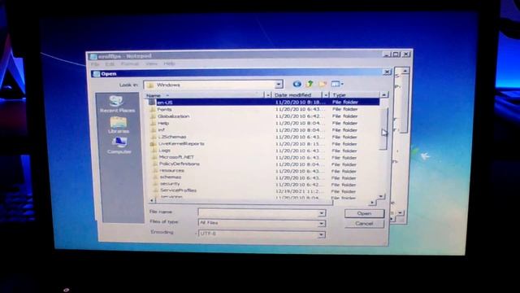Select the Fonts folder icon
The height and width of the screenshot is (293, 520).
pyautogui.click(x=153, y=109)
